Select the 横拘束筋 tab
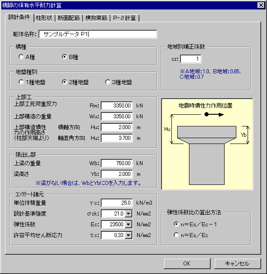The image size is (267, 274). tap(97, 18)
